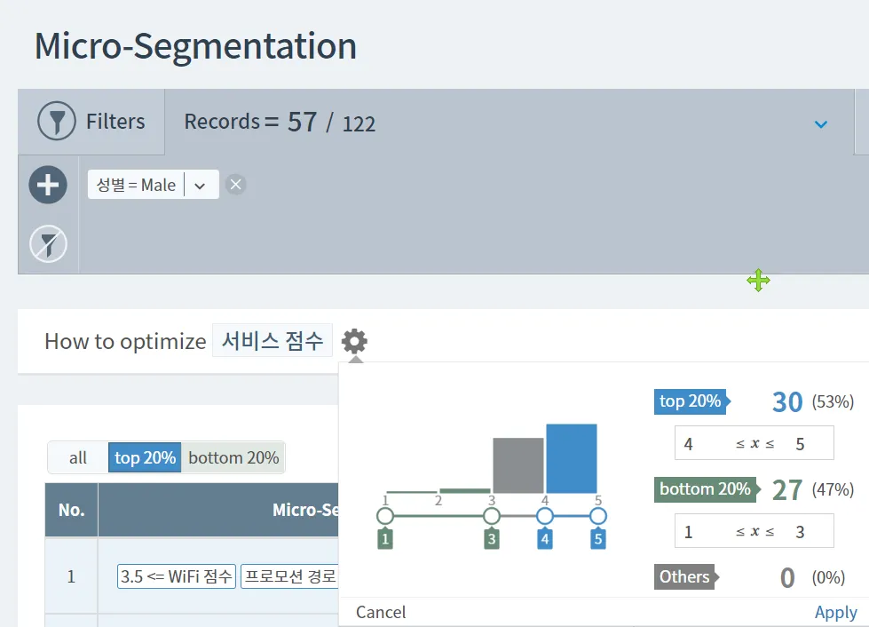Click the Filters funnel icon
The width and height of the screenshot is (869, 627).
click(x=57, y=121)
